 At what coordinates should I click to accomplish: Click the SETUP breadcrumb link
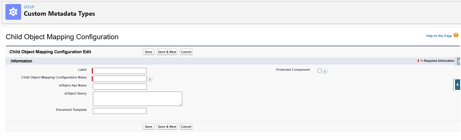tap(29, 7)
